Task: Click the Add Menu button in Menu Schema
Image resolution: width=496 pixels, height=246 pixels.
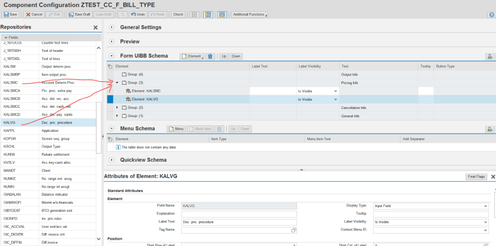Action: [x=177, y=128]
